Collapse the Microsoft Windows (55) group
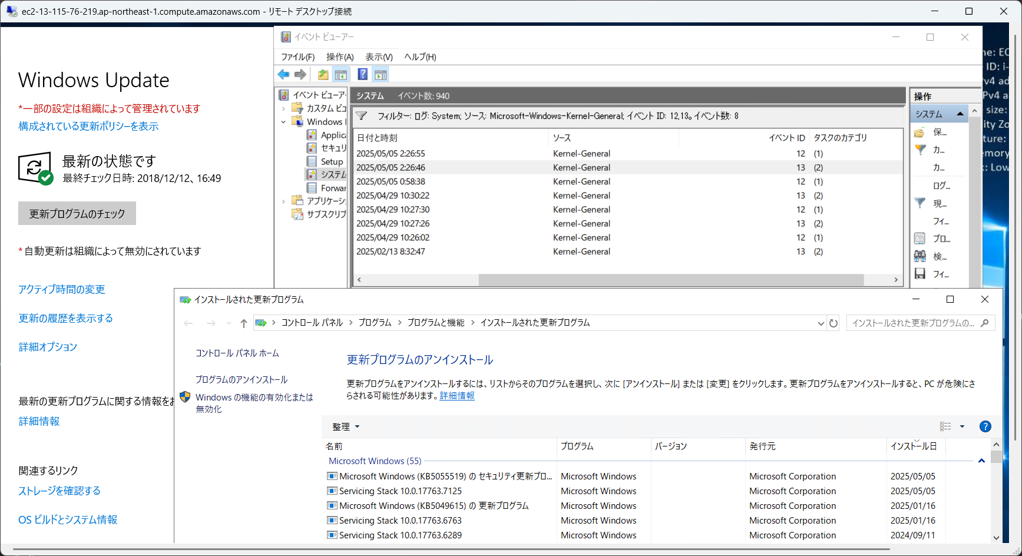This screenshot has height=556, width=1022. pyautogui.click(x=981, y=461)
